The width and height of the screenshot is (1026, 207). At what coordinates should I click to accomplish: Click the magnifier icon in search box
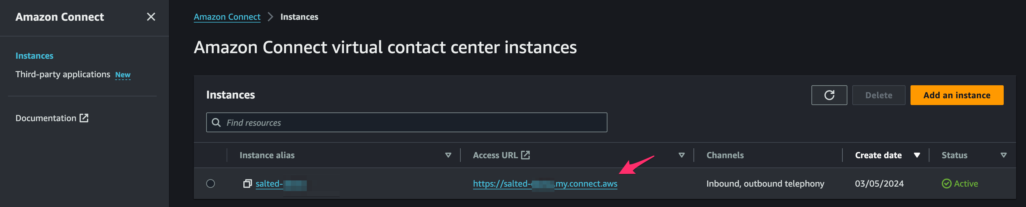point(216,123)
